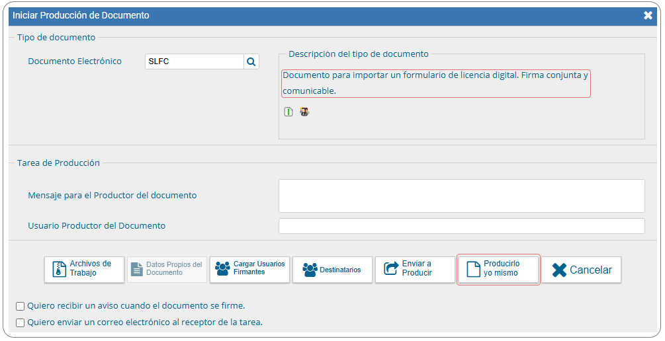The height and width of the screenshot is (341, 665).
Task: Open Archivos de Trabajo
Action: click(x=85, y=270)
